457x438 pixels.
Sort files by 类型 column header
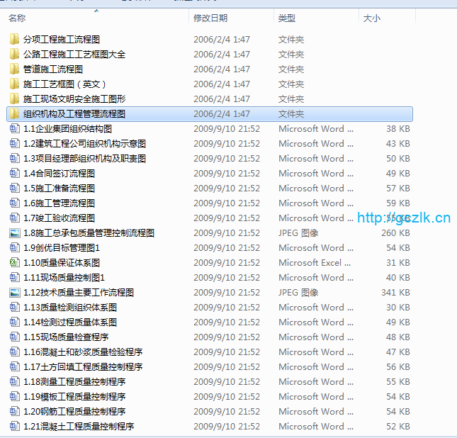287,18
